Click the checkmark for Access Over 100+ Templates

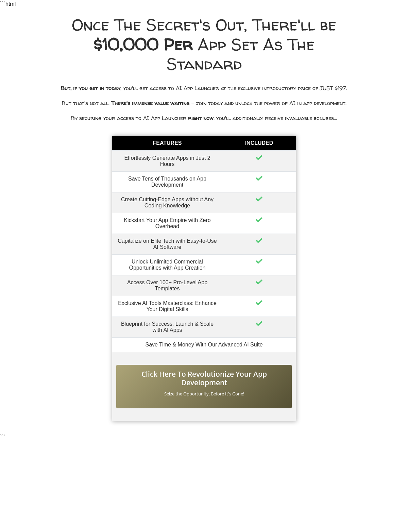[259, 282]
